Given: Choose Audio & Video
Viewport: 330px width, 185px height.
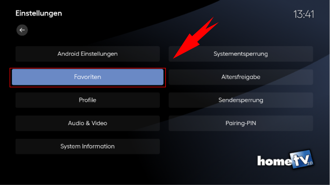Looking at the screenshot, I should [88, 123].
